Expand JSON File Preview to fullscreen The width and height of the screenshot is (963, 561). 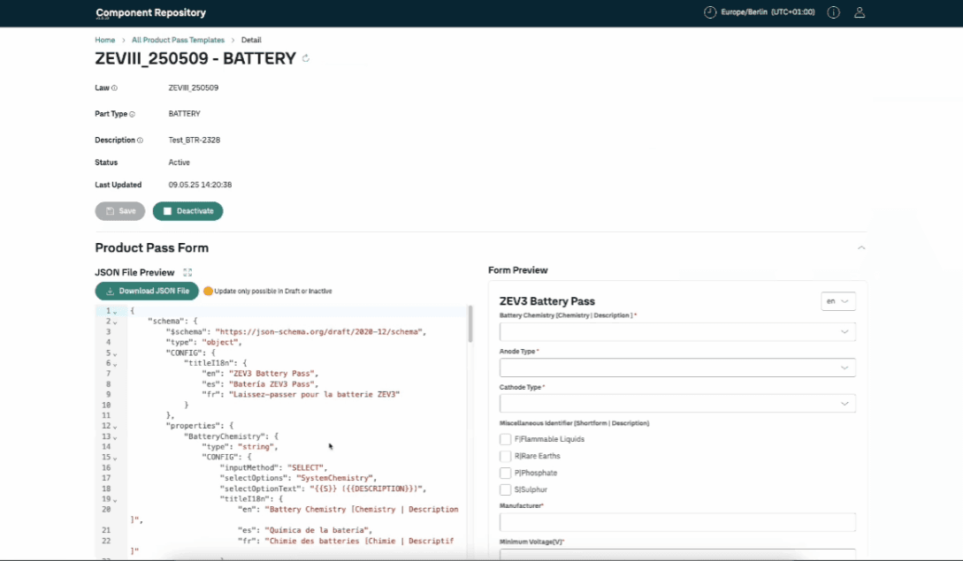tap(187, 273)
